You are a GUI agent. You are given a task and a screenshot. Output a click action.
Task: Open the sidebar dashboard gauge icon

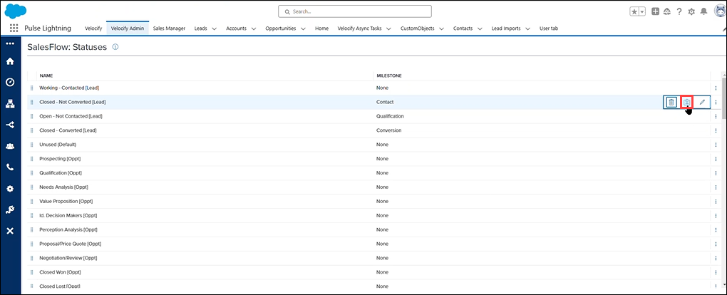point(10,82)
